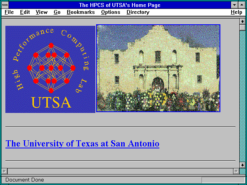Click the vertical scrollbar up arrow
Image resolution: width=247 pixels, height=185 pixels.
pyautogui.click(x=242, y=22)
